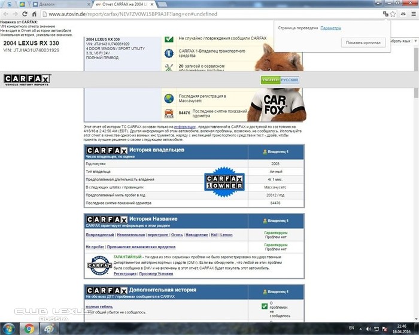Open the Параметры translate link
The image size is (419, 335).
click(330, 28)
